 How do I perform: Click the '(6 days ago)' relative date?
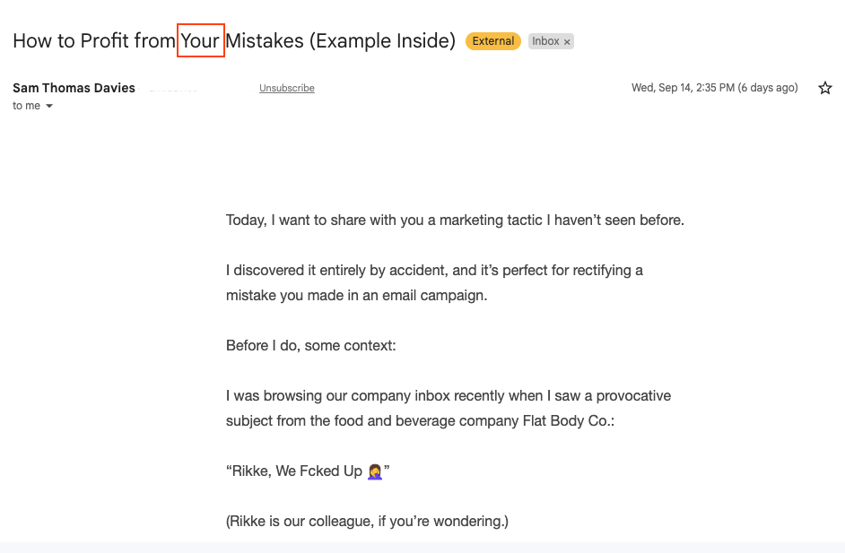tap(768, 88)
